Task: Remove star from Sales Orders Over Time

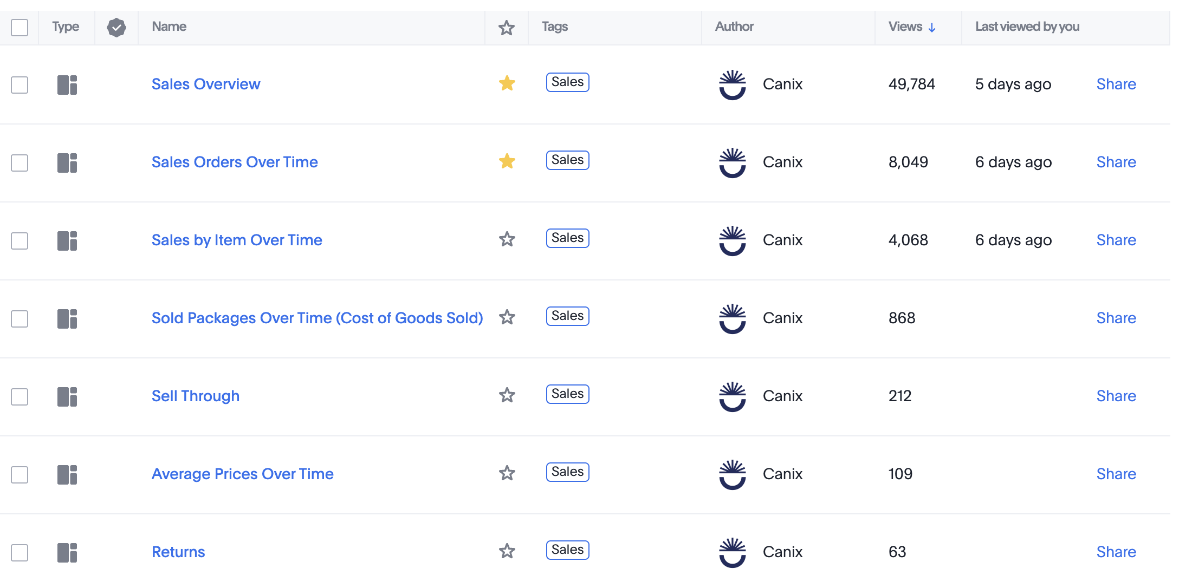Action: 507,161
